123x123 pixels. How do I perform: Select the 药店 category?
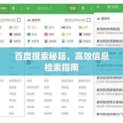pyautogui.click(x=29, y=81)
